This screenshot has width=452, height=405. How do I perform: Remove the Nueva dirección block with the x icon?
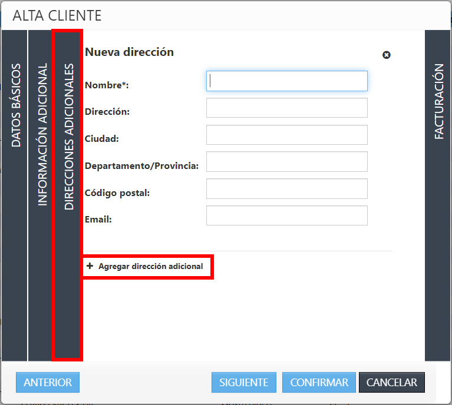pyautogui.click(x=387, y=55)
